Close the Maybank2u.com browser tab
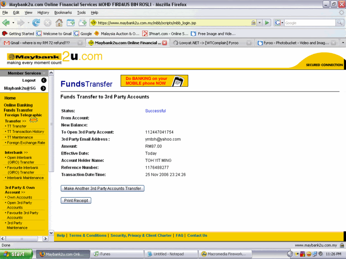The width and height of the screenshot is (346, 259). click(x=164, y=43)
